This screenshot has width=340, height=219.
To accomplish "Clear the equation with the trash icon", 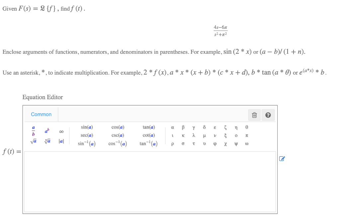I will click(254, 115).
